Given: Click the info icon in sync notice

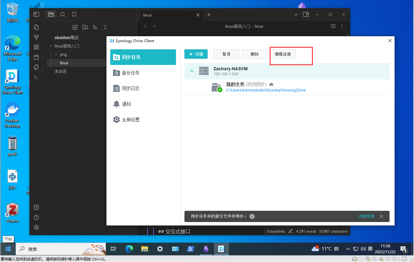Looking at the screenshot, I should coord(252,216).
